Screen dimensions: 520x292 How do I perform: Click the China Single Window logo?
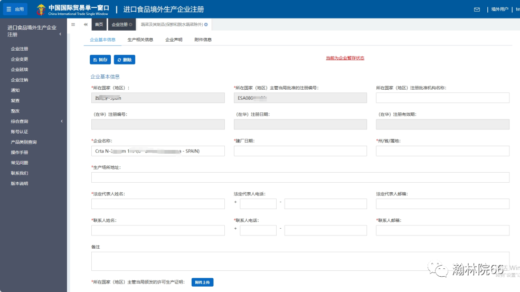point(73,10)
